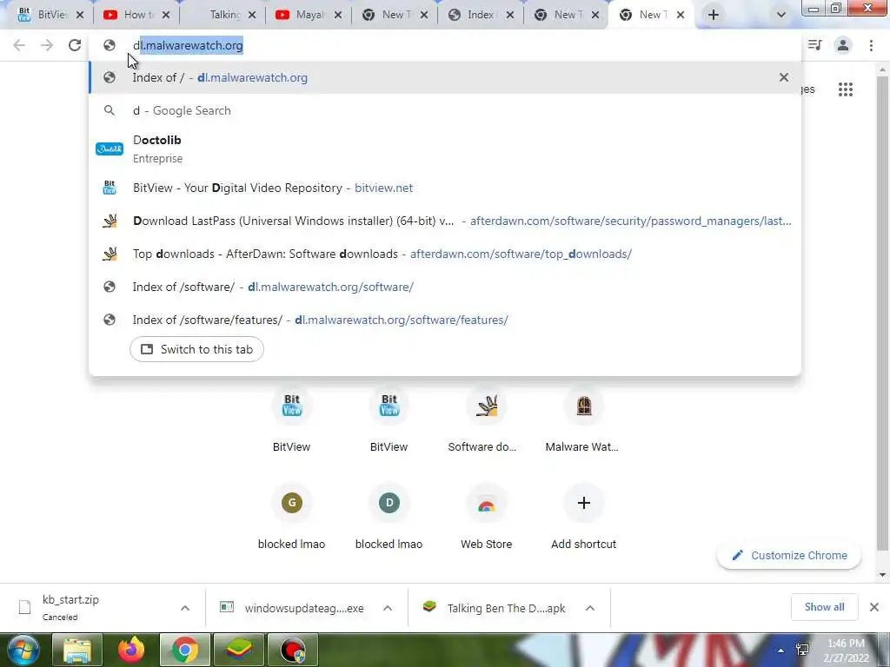Open the Web Store shortcut
Image resolution: width=890 pixels, height=667 pixels.
tap(486, 518)
